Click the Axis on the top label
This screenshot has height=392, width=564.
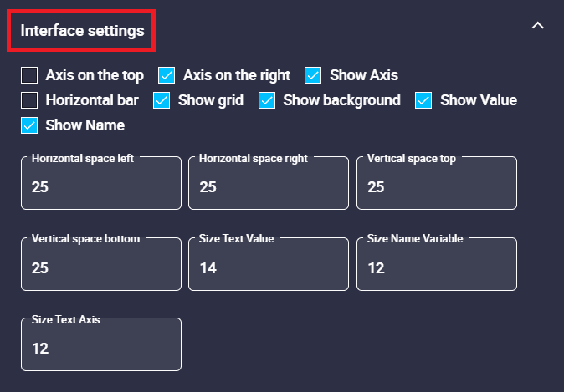tap(95, 75)
